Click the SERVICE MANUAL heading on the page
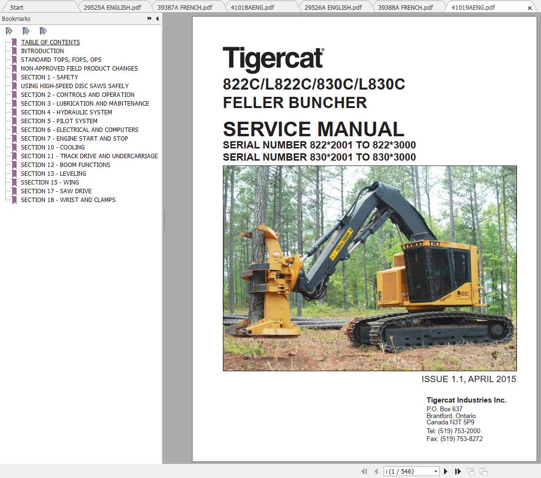Image resolution: width=541 pixels, height=478 pixels. click(x=313, y=129)
